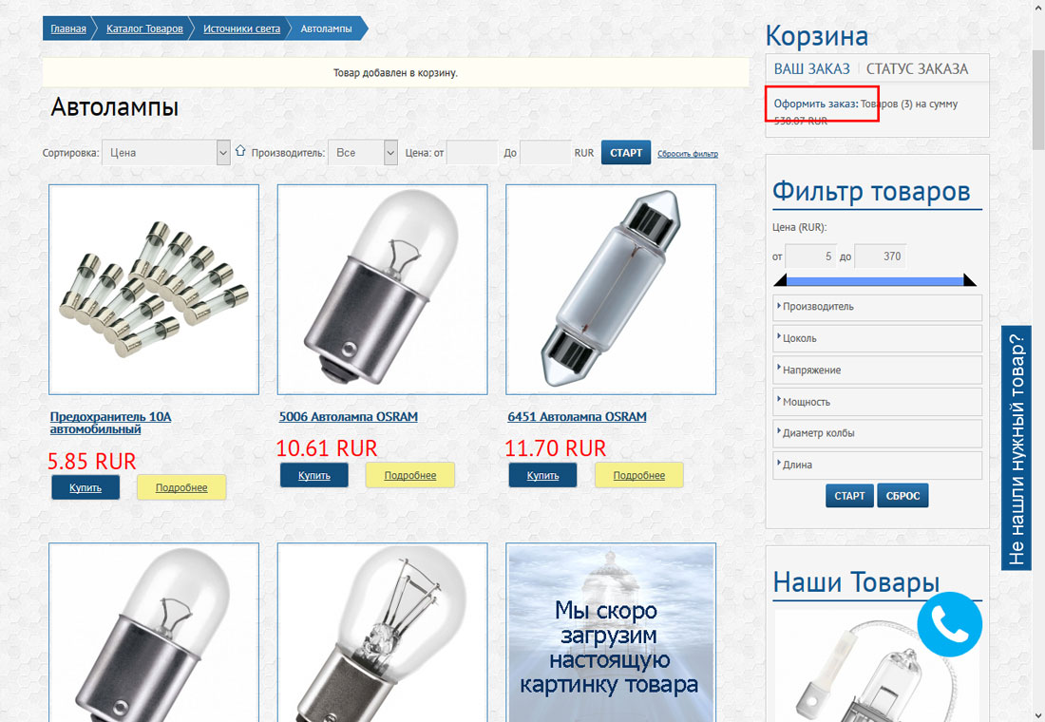The height and width of the screenshot is (722, 1045).
Task: Expand the Диаметр колбы filter section
Action: [877, 433]
